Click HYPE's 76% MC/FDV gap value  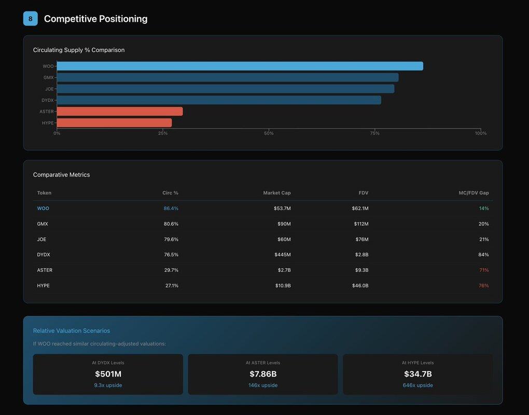483,286
